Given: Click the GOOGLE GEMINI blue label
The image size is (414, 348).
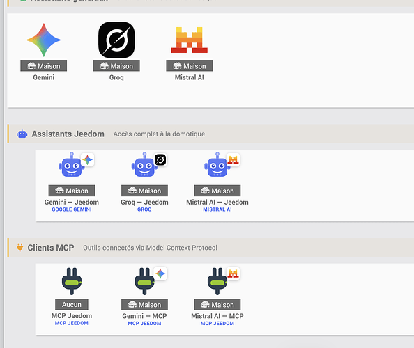Looking at the screenshot, I should coord(72,209).
